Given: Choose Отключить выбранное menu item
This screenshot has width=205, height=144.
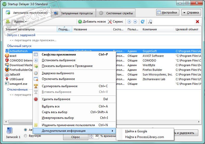Looking at the screenshot, I should click(x=75, y=79).
